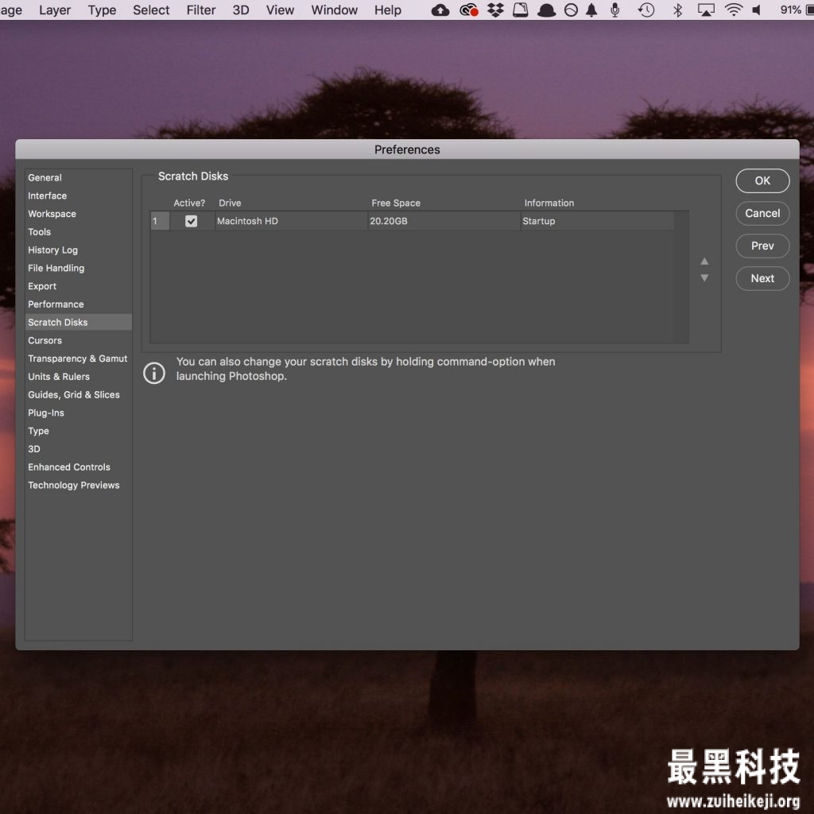Select Workspace in preferences sidebar

click(79, 214)
